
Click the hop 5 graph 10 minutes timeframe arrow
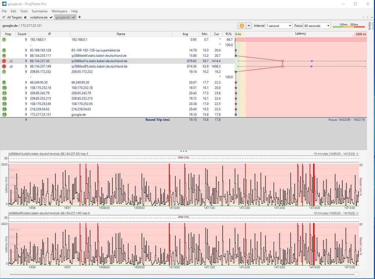click(x=357, y=154)
